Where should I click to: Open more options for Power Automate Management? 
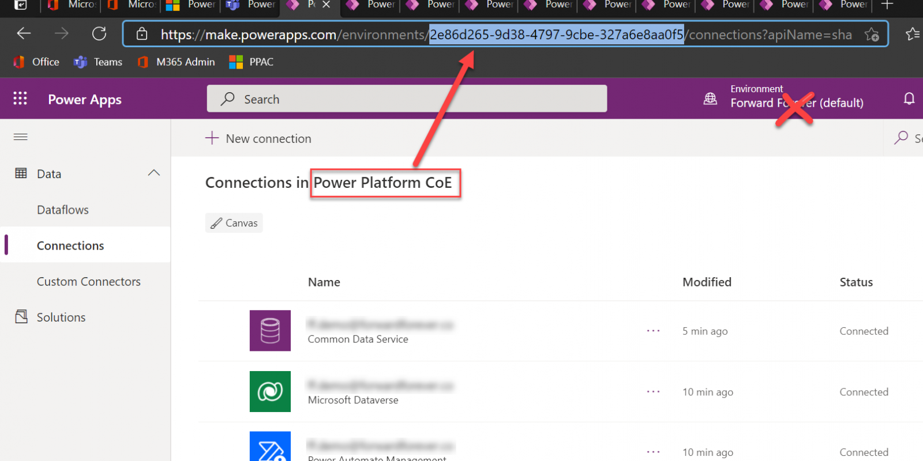click(x=653, y=452)
